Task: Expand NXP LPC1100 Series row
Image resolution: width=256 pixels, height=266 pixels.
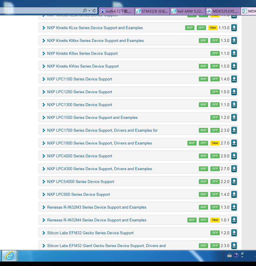Action: point(44,79)
